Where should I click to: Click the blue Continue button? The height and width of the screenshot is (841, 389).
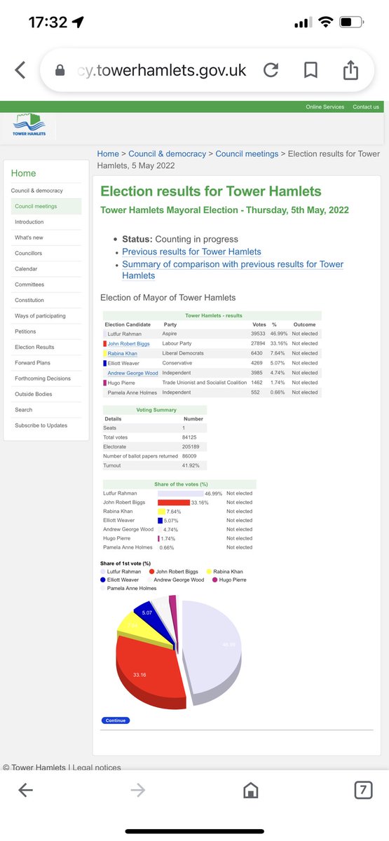tap(116, 720)
